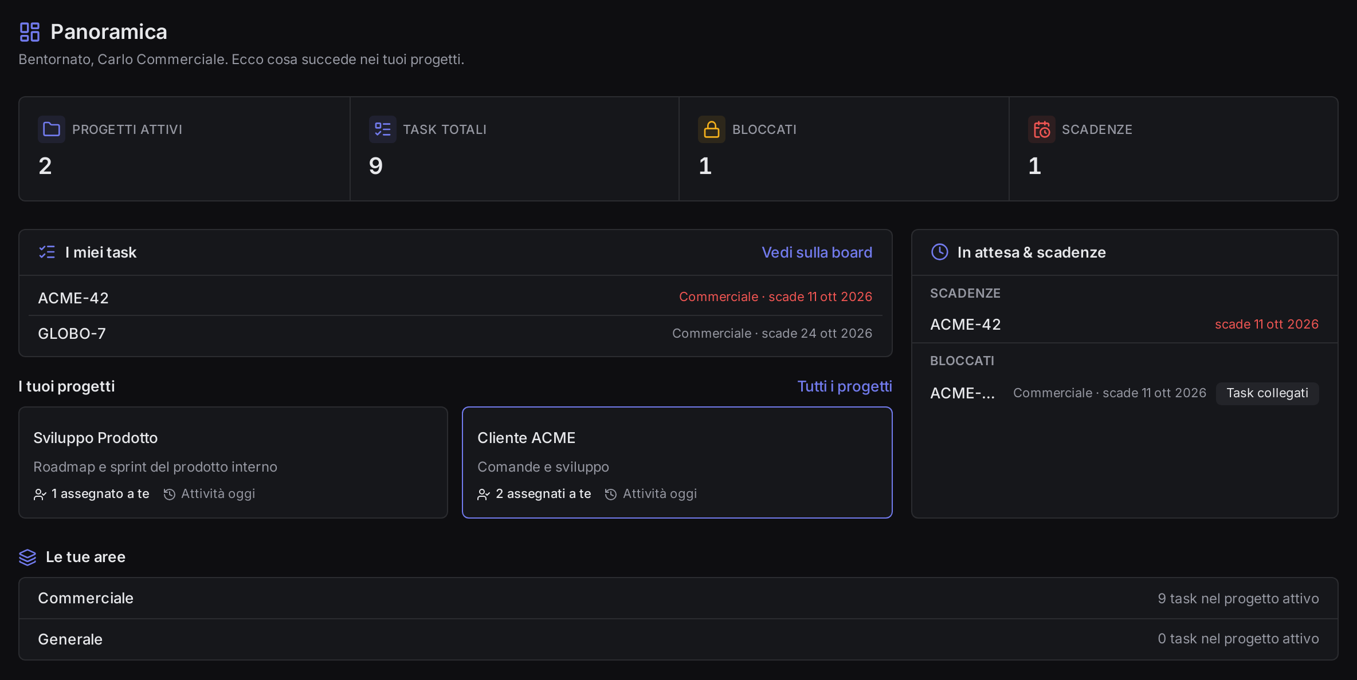Click '0 task nel progetto attivo' text

tap(1238, 639)
